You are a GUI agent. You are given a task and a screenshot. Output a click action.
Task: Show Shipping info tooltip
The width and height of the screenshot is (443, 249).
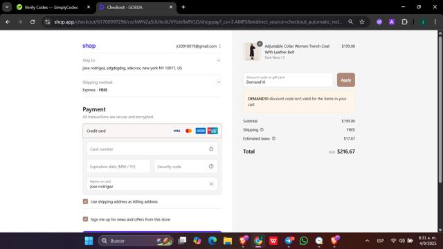pyautogui.click(x=262, y=130)
